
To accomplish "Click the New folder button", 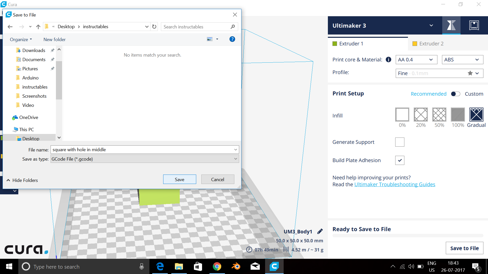I will (x=54, y=40).
